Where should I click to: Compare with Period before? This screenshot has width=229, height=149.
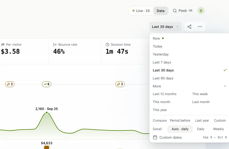(x=180, y=121)
